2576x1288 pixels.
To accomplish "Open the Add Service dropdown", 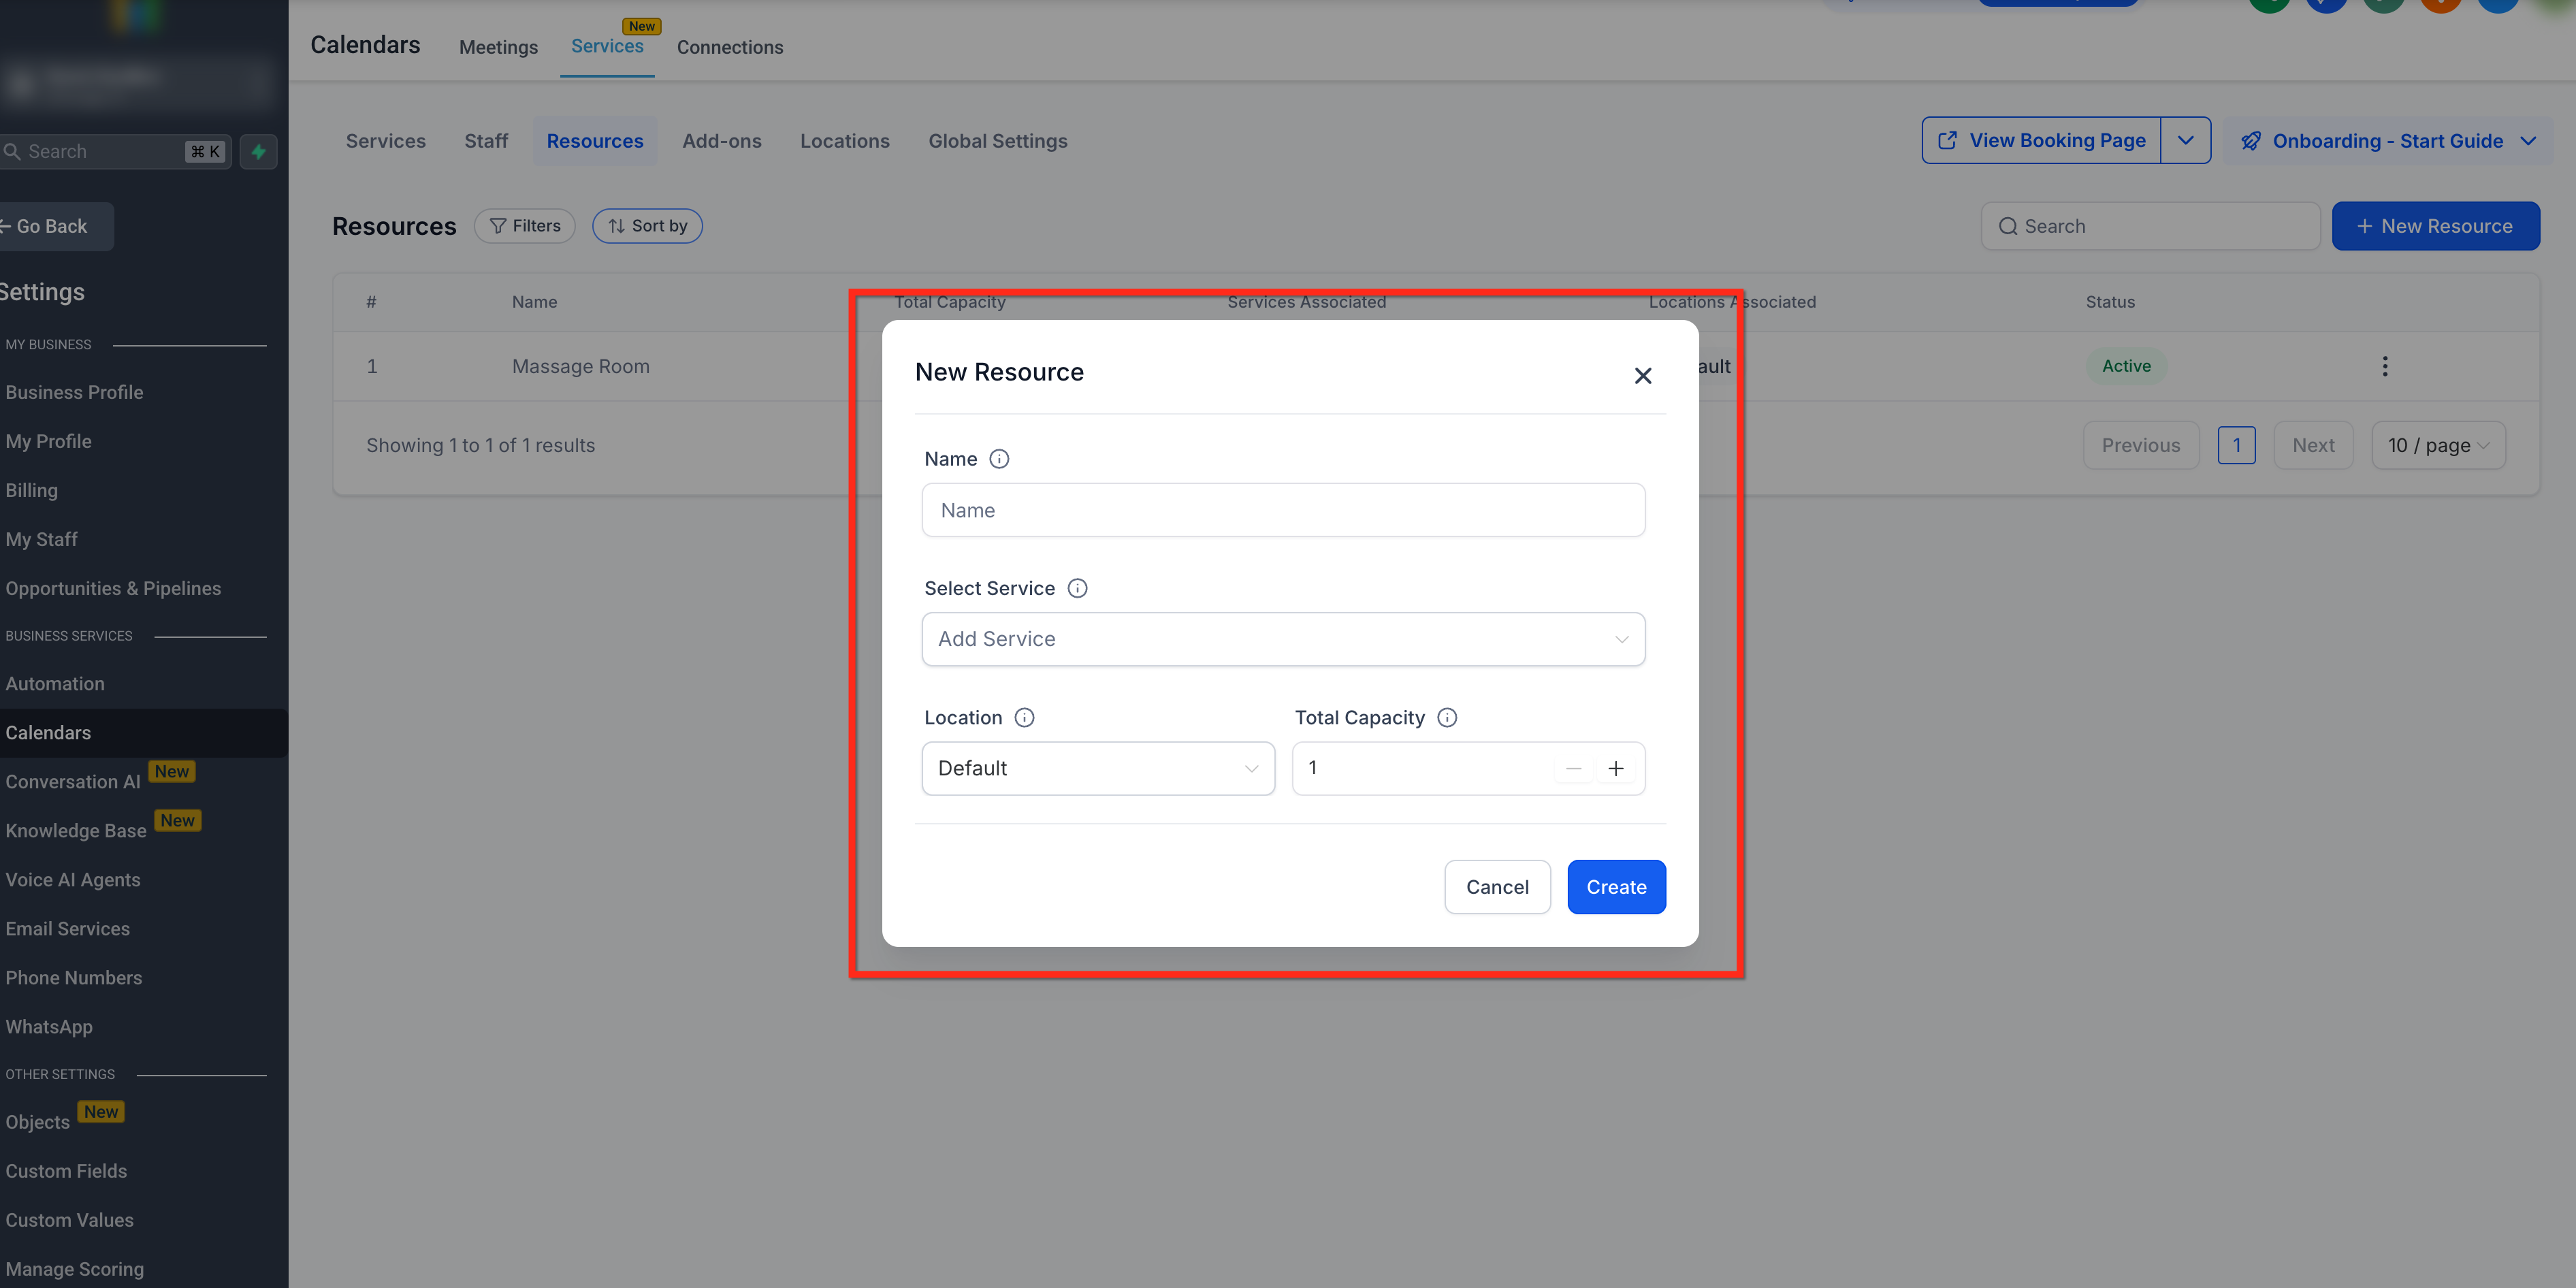I will [x=1282, y=639].
